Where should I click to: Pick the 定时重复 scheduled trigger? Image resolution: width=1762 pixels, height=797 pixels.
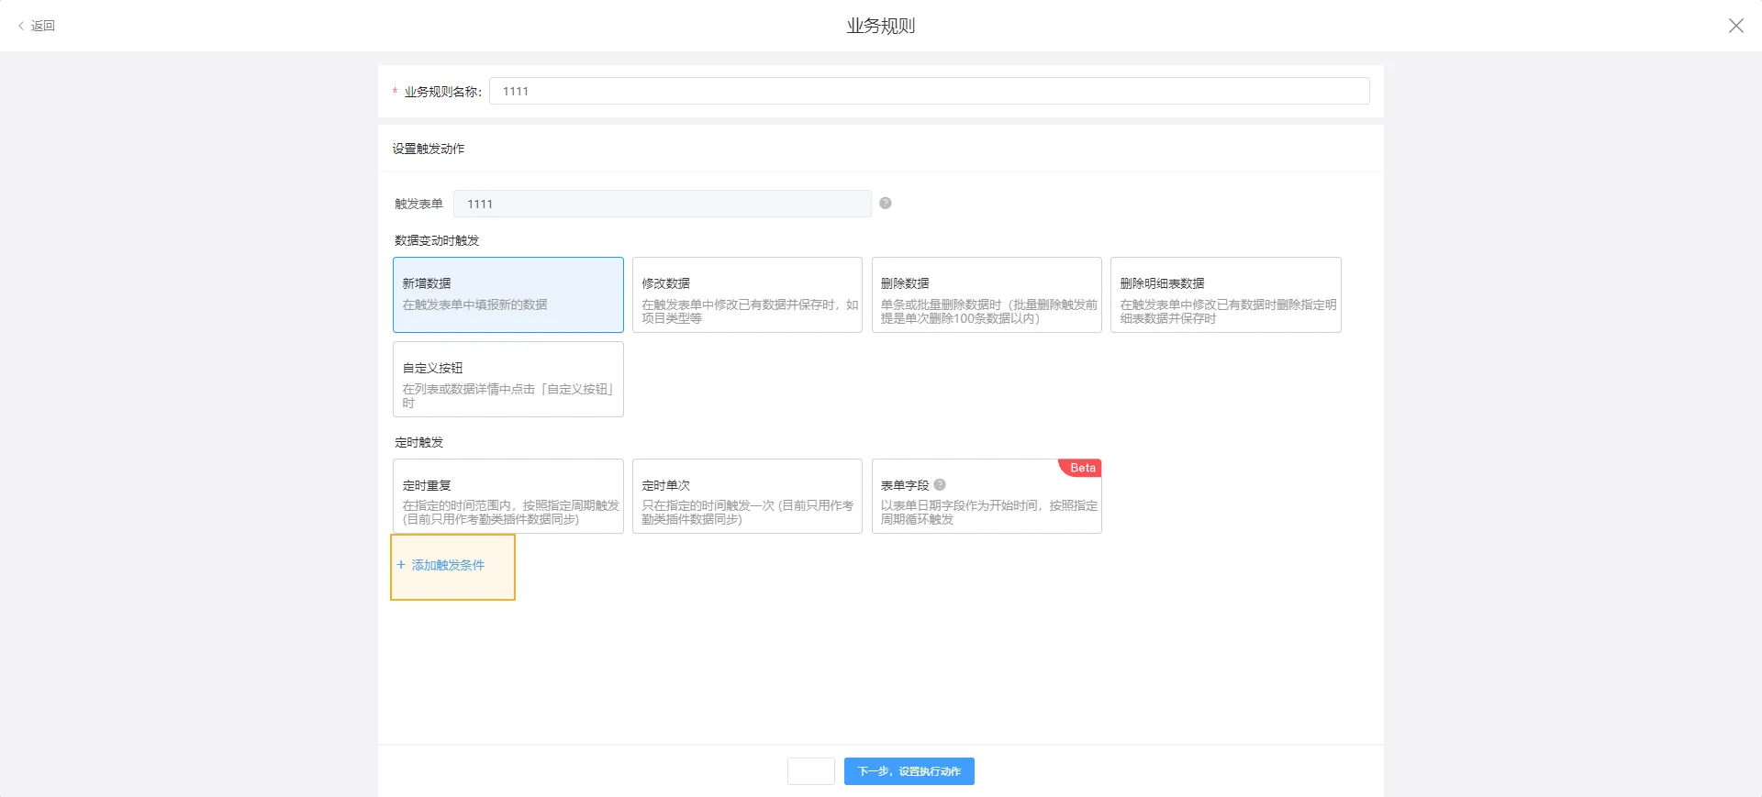[x=507, y=496]
